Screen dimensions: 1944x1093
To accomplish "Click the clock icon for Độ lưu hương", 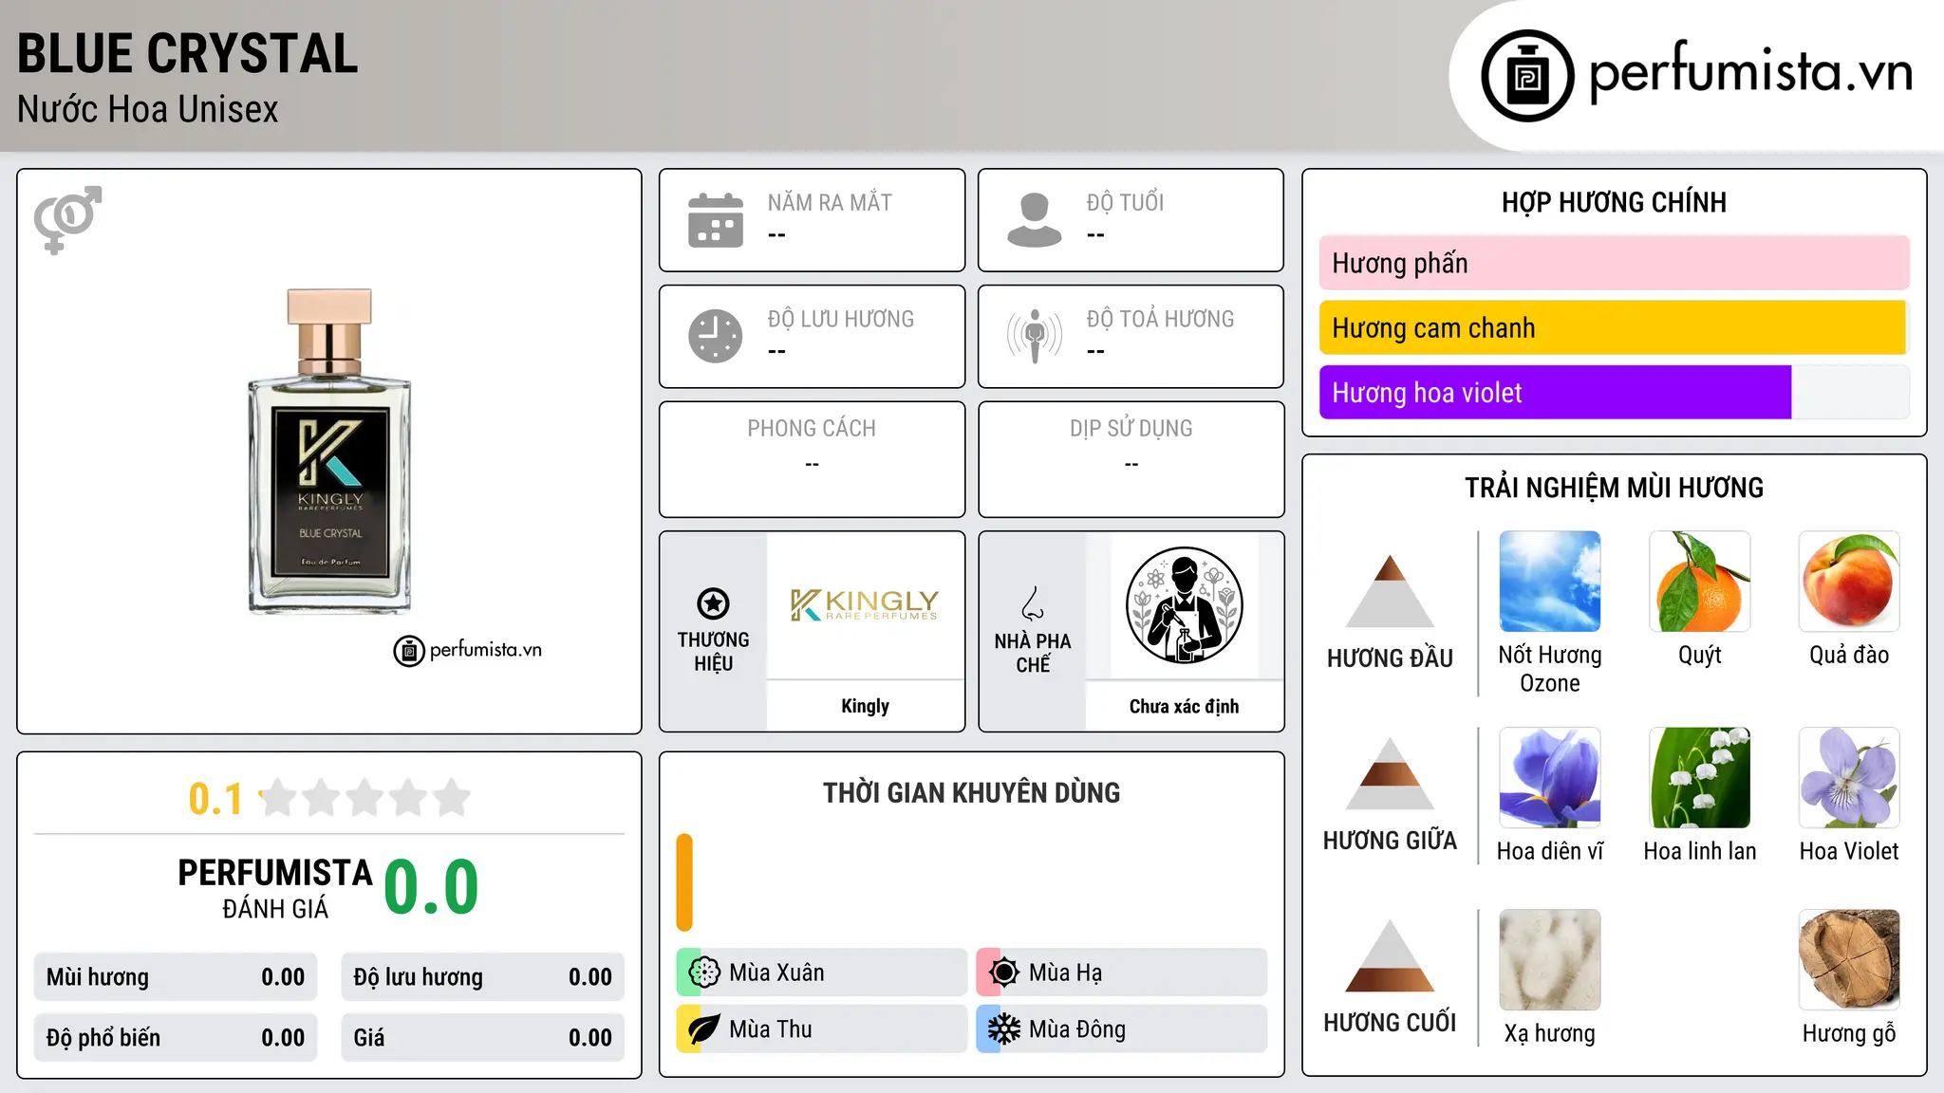I will click(x=716, y=336).
